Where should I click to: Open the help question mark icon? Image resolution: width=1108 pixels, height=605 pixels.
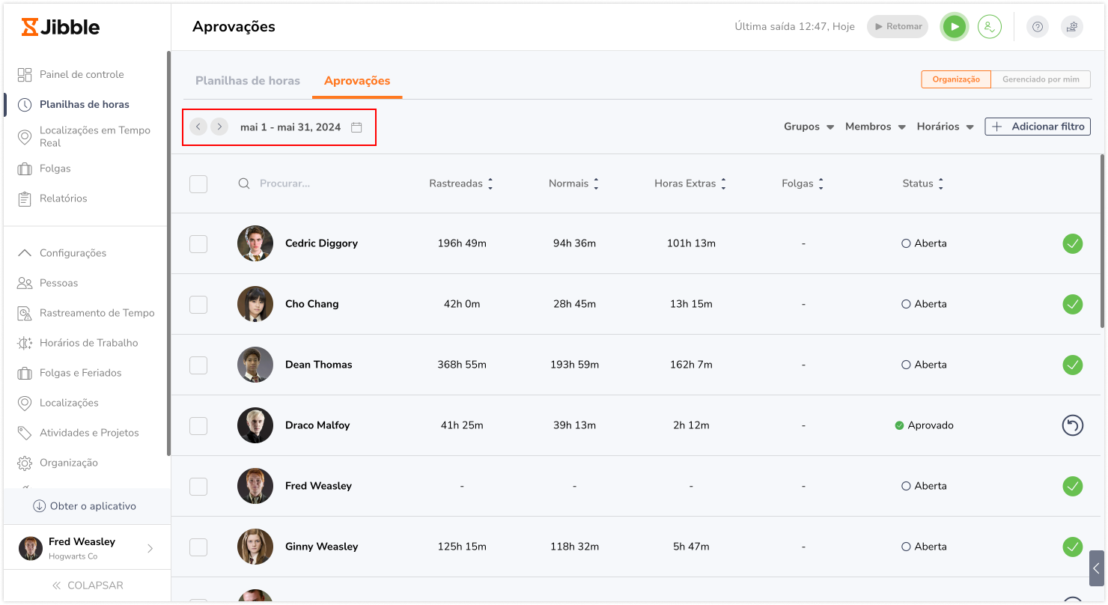pyautogui.click(x=1037, y=27)
